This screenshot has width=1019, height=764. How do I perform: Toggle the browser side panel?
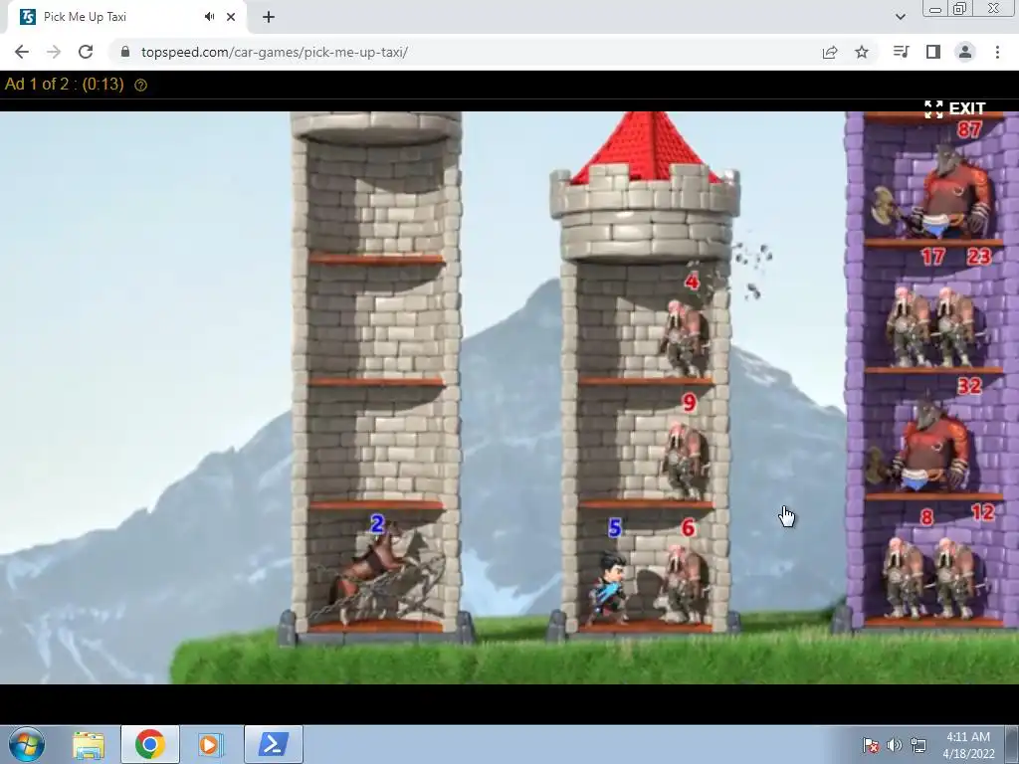tap(933, 52)
